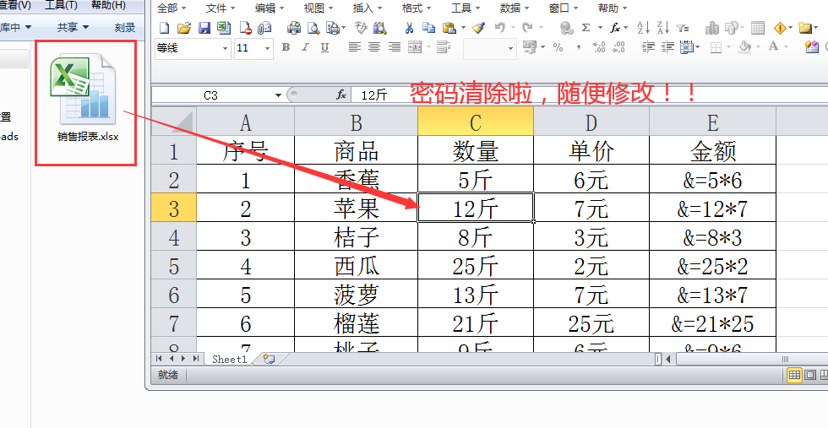Viewport: 828px width, 428px height.
Task: Apply comma style format
Action: [579, 47]
